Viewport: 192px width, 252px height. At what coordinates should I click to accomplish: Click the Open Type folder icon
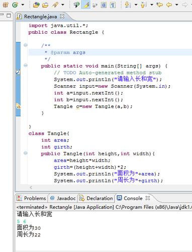point(36,5)
